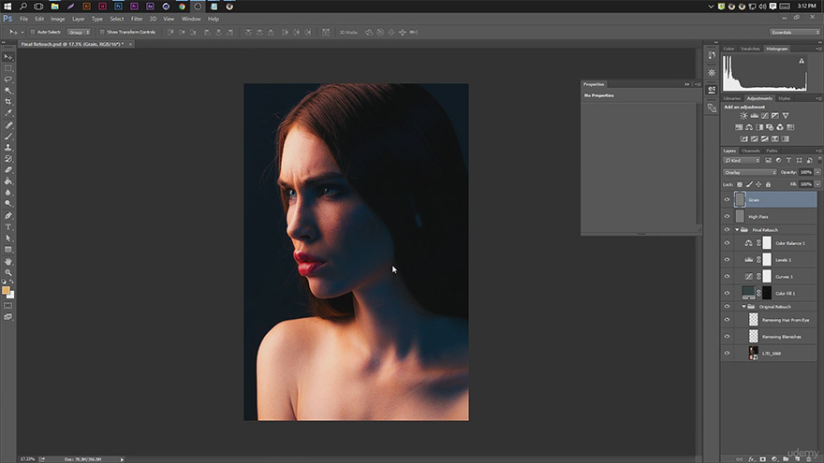Select the History Brush tool
The height and width of the screenshot is (463, 824).
pos(7,158)
